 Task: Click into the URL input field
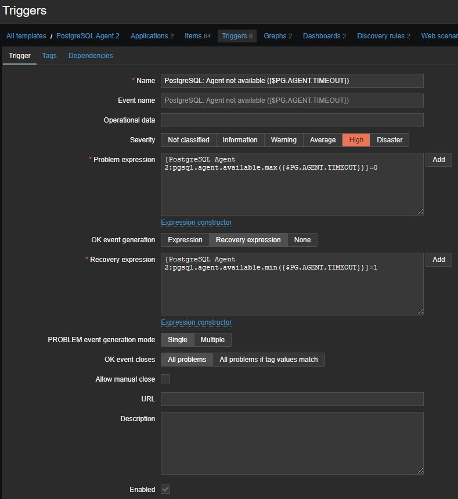tap(292, 399)
